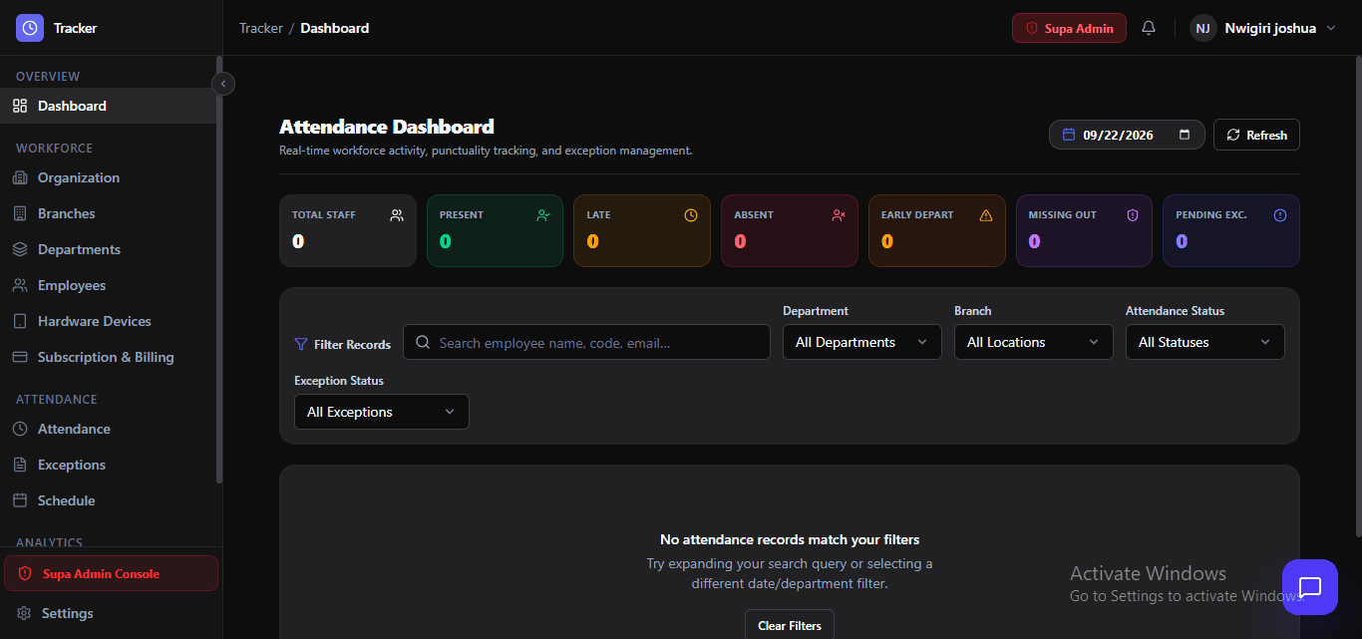Go to Dashboard in the sidebar
The image size is (1362, 639).
tap(110, 106)
